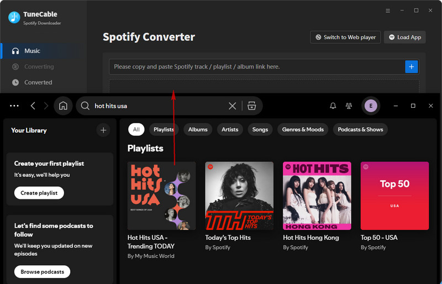
Task: Open Spotify three-dots menu
Action: click(x=14, y=106)
